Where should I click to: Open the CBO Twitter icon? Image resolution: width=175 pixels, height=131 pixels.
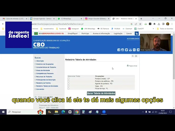point(126,50)
